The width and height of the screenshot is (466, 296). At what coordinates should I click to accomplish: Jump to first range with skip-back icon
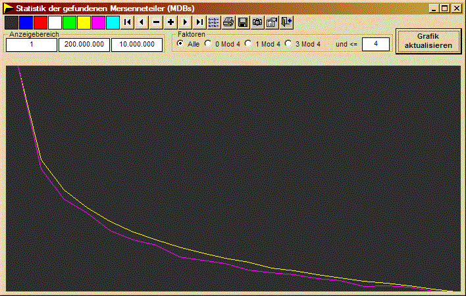[x=128, y=22]
